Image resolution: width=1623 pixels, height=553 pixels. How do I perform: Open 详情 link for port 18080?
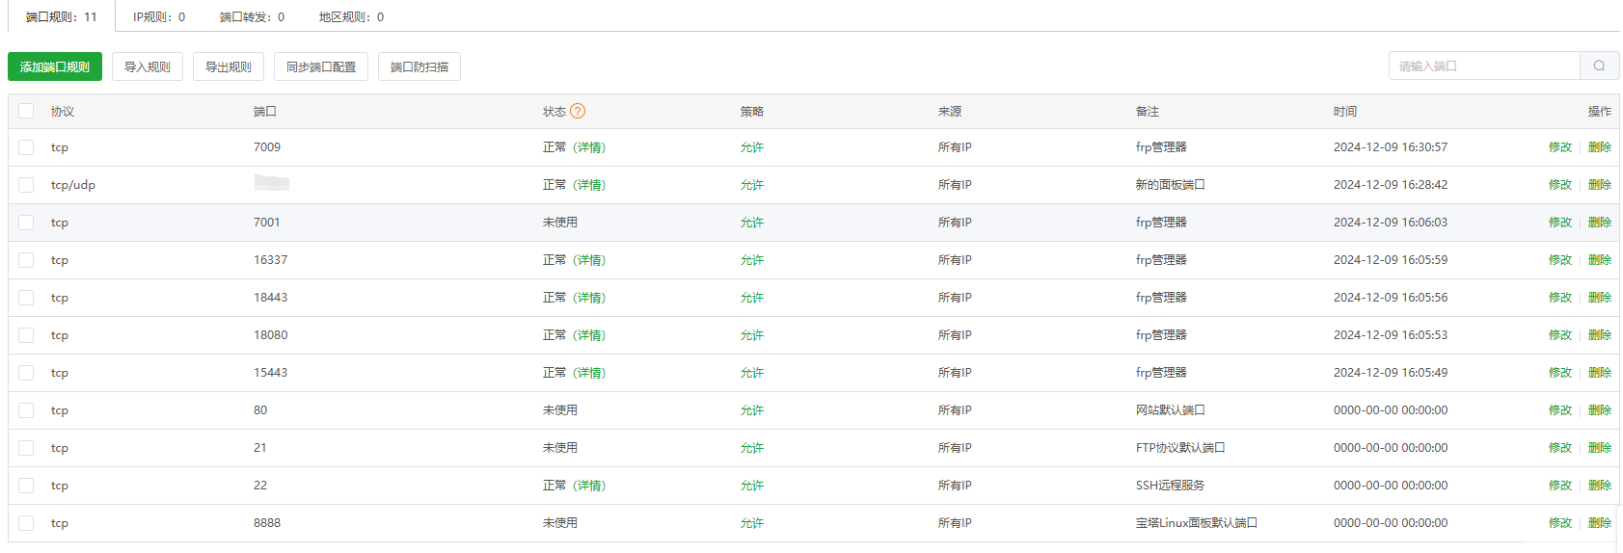(x=589, y=335)
